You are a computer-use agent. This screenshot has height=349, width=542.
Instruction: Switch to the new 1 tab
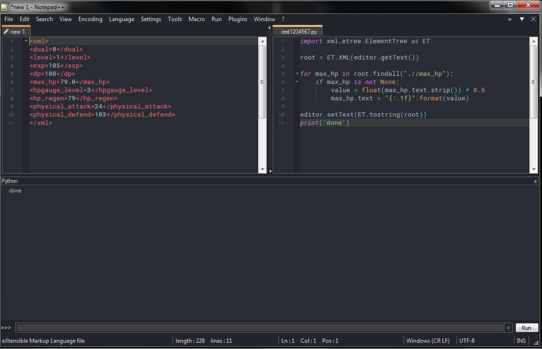16,31
